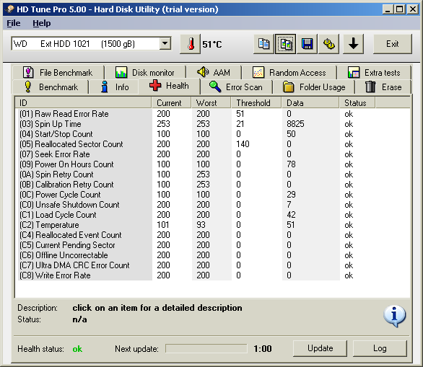Select the Current Pending Sector row
The image size is (423, 367).
[x=213, y=245]
